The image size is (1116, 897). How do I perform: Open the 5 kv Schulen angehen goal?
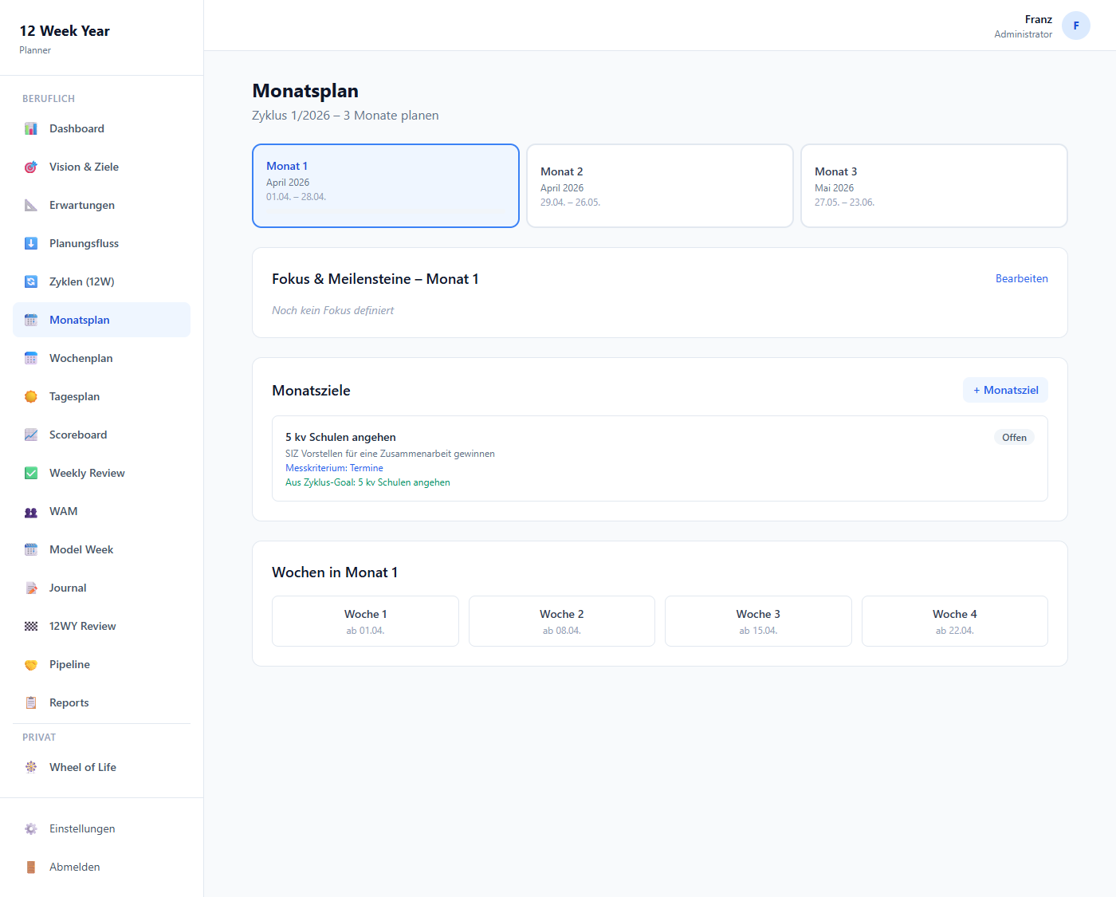pos(340,437)
